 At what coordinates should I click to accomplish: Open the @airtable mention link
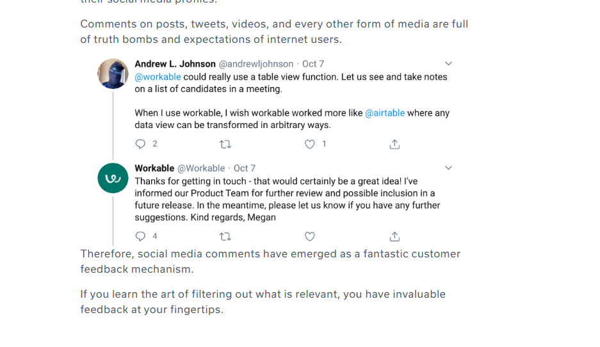point(385,113)
